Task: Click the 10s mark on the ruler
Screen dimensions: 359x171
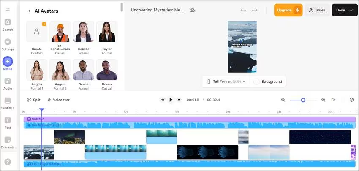Action: coord(126,112)
